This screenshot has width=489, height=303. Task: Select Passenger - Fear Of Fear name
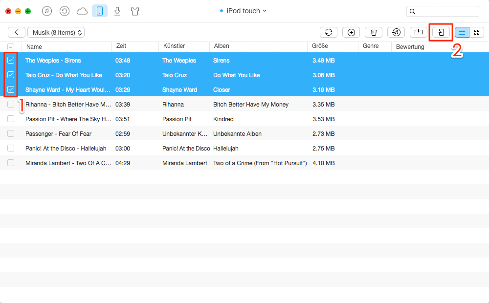click(58, 134)
